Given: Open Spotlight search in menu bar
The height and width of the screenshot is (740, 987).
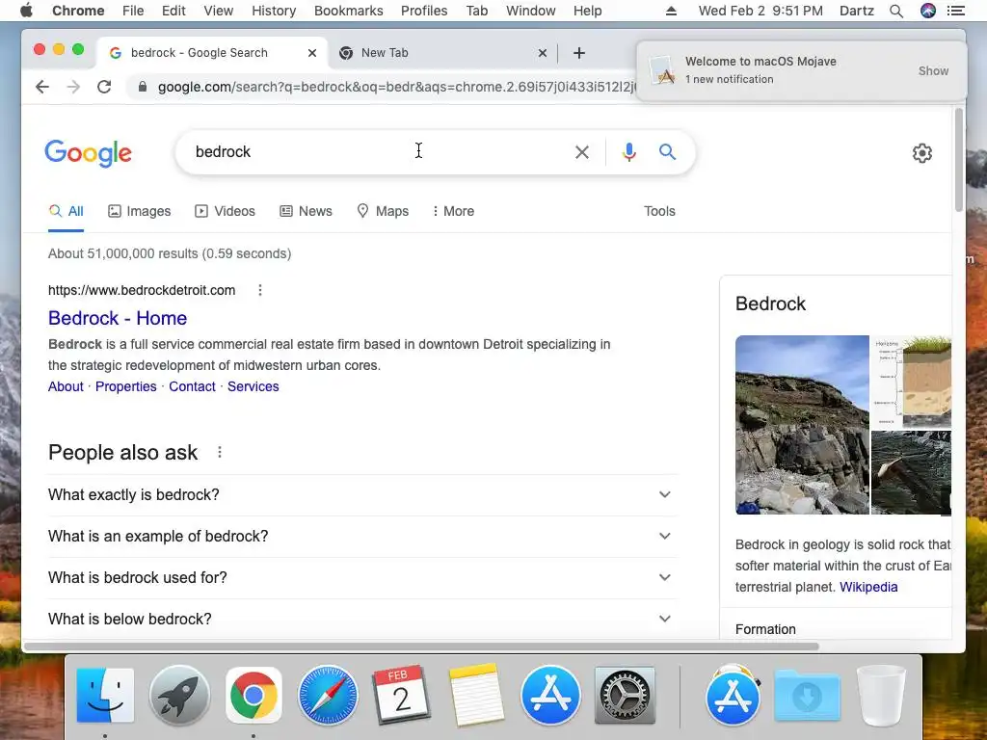Looking at the screenshot, I should 896,11.
